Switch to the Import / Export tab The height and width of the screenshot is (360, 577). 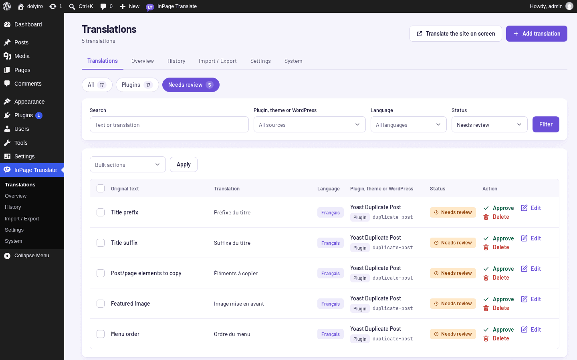(218, 61)
